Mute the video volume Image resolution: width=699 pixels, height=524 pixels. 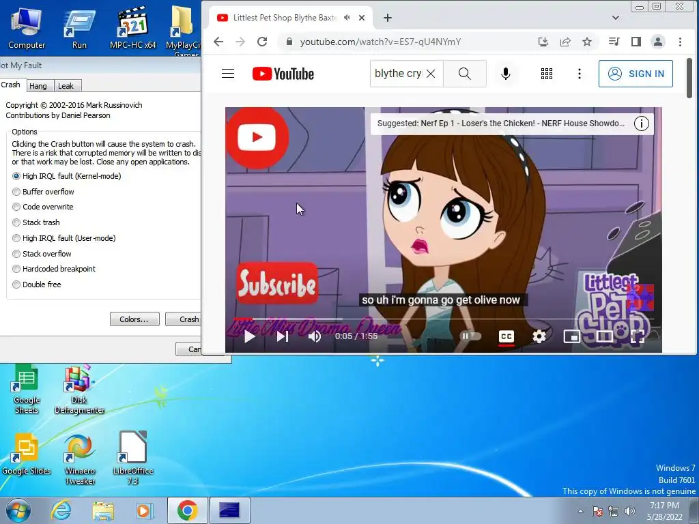click(x=315, y=336)
